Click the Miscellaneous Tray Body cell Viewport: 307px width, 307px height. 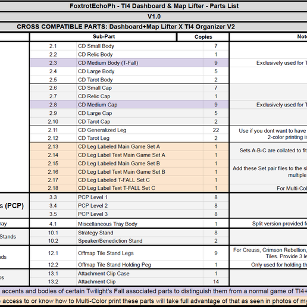[x=140, y=224]
